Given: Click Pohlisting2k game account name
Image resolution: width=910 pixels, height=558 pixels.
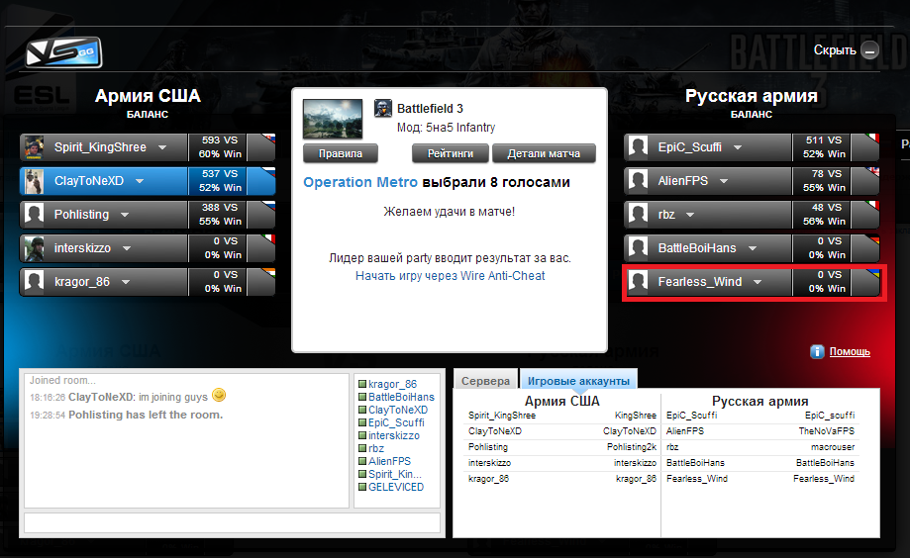Looking at the screenshot, I should pos(632,447).
